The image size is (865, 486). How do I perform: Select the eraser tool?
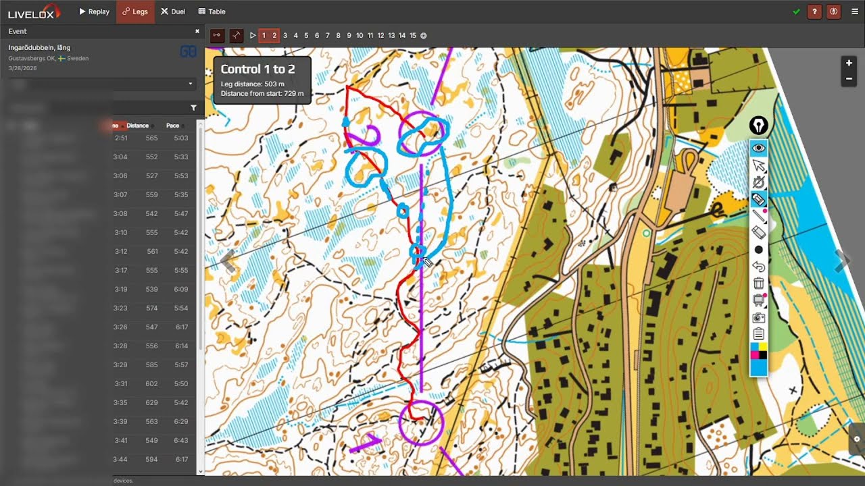[758, 232]
